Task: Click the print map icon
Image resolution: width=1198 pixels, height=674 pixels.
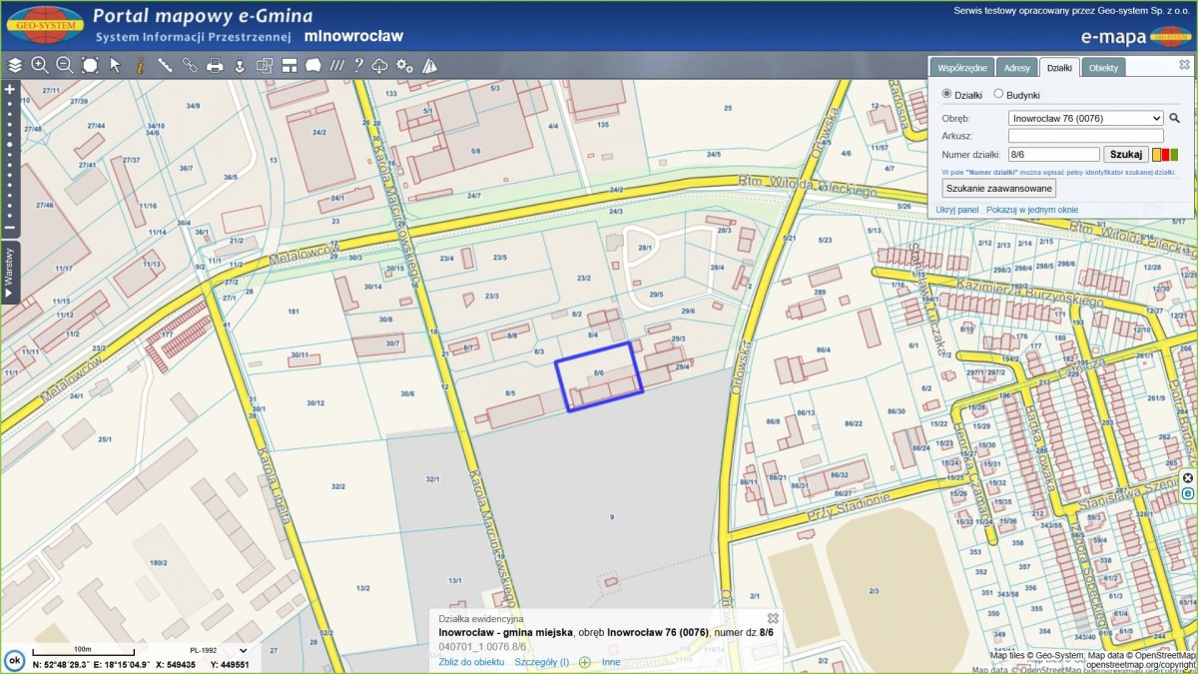Action: click(215, 65)
